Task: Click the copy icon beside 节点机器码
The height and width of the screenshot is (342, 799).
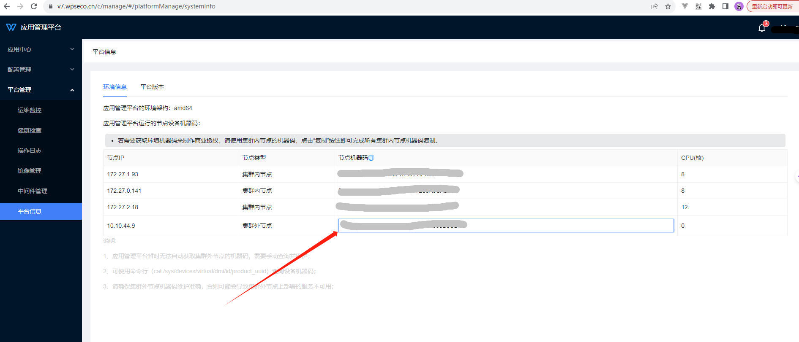Action: (x=371, y=158)
